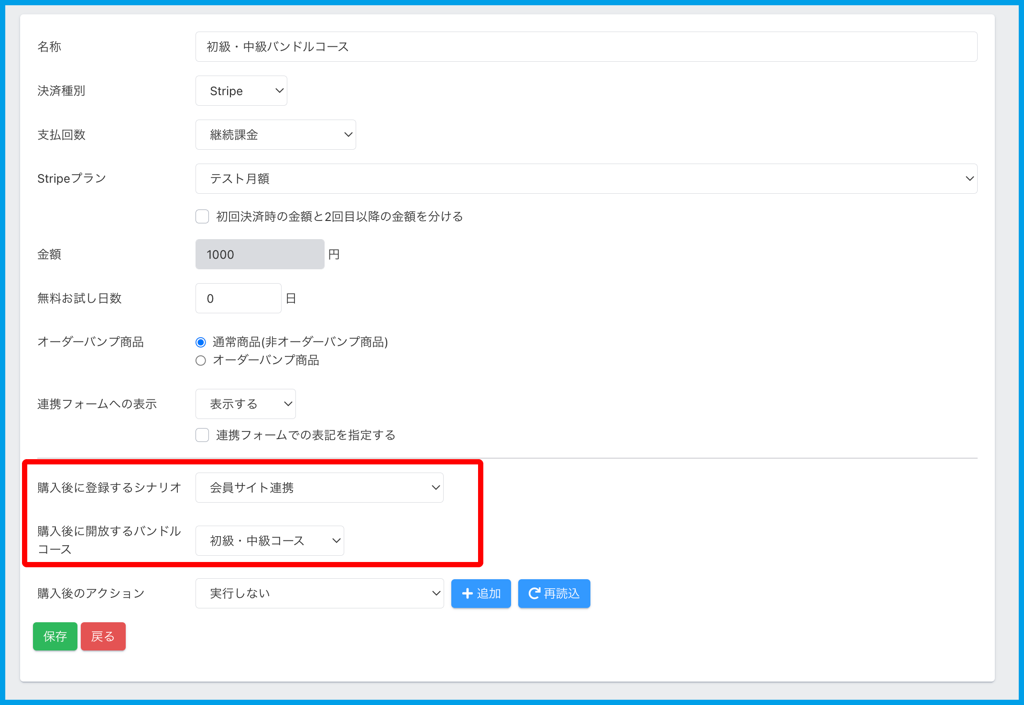The image size is (1024, 705).
Task: Click the reload icon on 再読込 button
Action: click(534, 594)
